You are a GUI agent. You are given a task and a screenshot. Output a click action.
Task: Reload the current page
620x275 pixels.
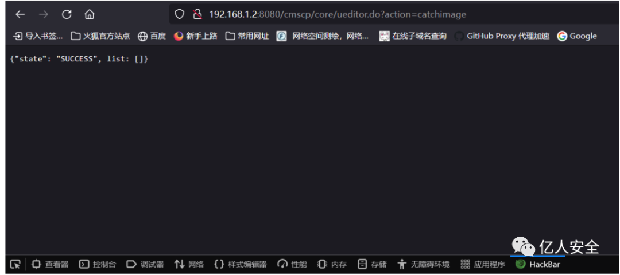67,14
